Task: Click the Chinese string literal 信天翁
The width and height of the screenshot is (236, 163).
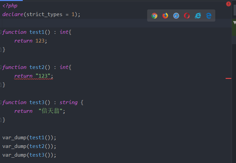Action: (x=50, y=111)
